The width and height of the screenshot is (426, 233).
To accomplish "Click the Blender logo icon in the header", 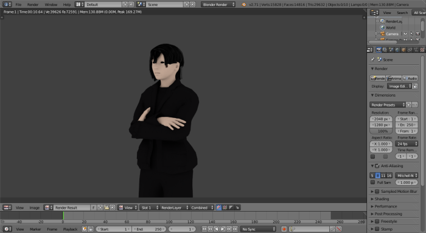I will 243,5.
